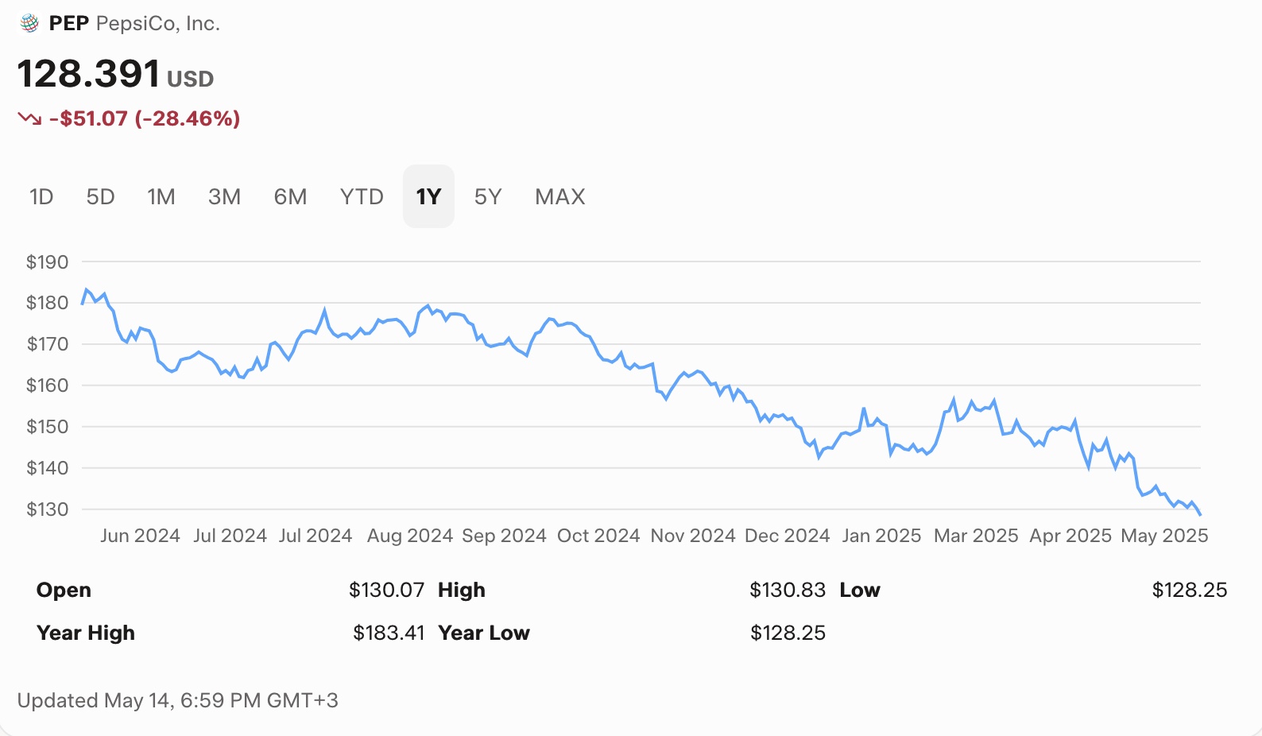Click the PepsiCo globe logo icon
This screenshot has width=1262, height=736.
pyautogui.click(x=29, y=24)
